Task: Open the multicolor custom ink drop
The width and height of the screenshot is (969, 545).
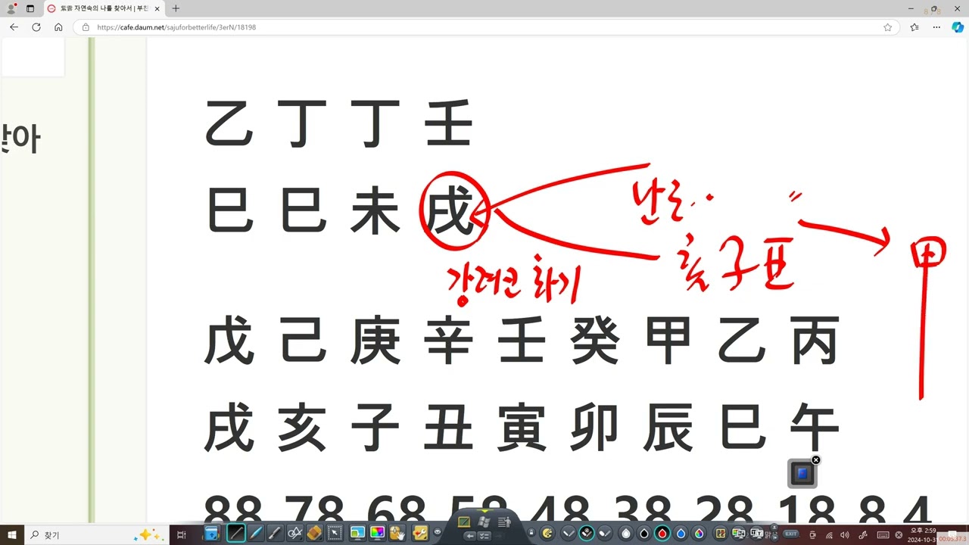Action: [x=699, y=534]
